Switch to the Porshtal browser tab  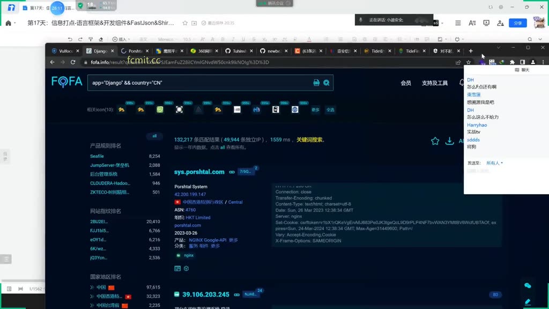pos(135,51)
